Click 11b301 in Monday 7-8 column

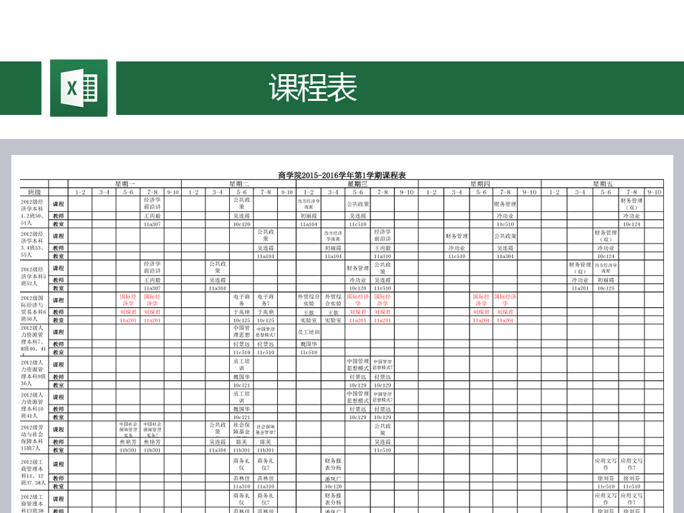tap(152, 450)
